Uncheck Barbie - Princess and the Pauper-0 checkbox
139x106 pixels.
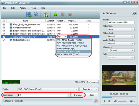coord(4,31)
